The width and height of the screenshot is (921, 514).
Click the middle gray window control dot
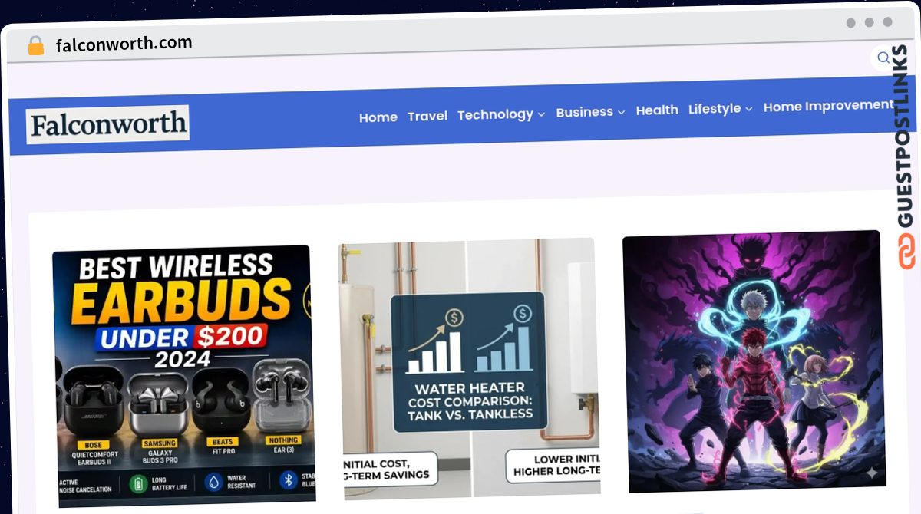[870, 23]
